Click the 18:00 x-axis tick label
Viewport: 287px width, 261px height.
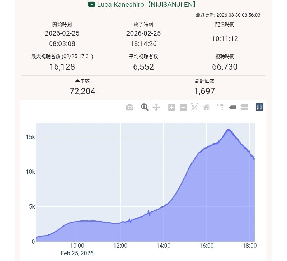tap(249, 246)
